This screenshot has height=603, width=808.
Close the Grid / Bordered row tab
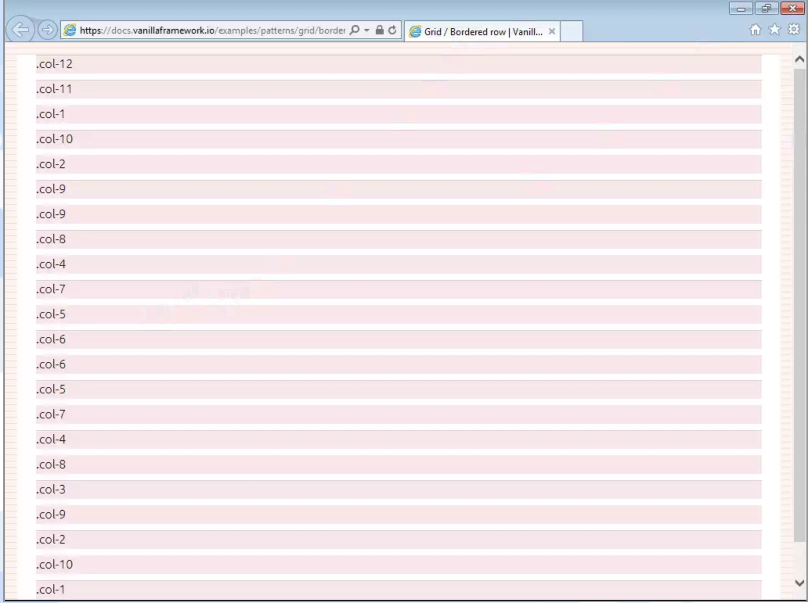click(552, 32)
